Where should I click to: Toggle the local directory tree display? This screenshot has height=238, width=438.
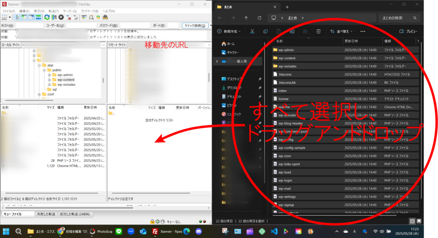point(24,17)
